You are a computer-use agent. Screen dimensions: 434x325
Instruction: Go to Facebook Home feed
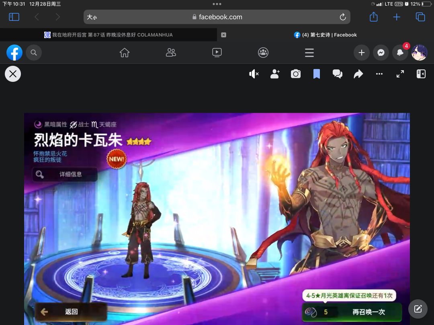tap(125, 53)
